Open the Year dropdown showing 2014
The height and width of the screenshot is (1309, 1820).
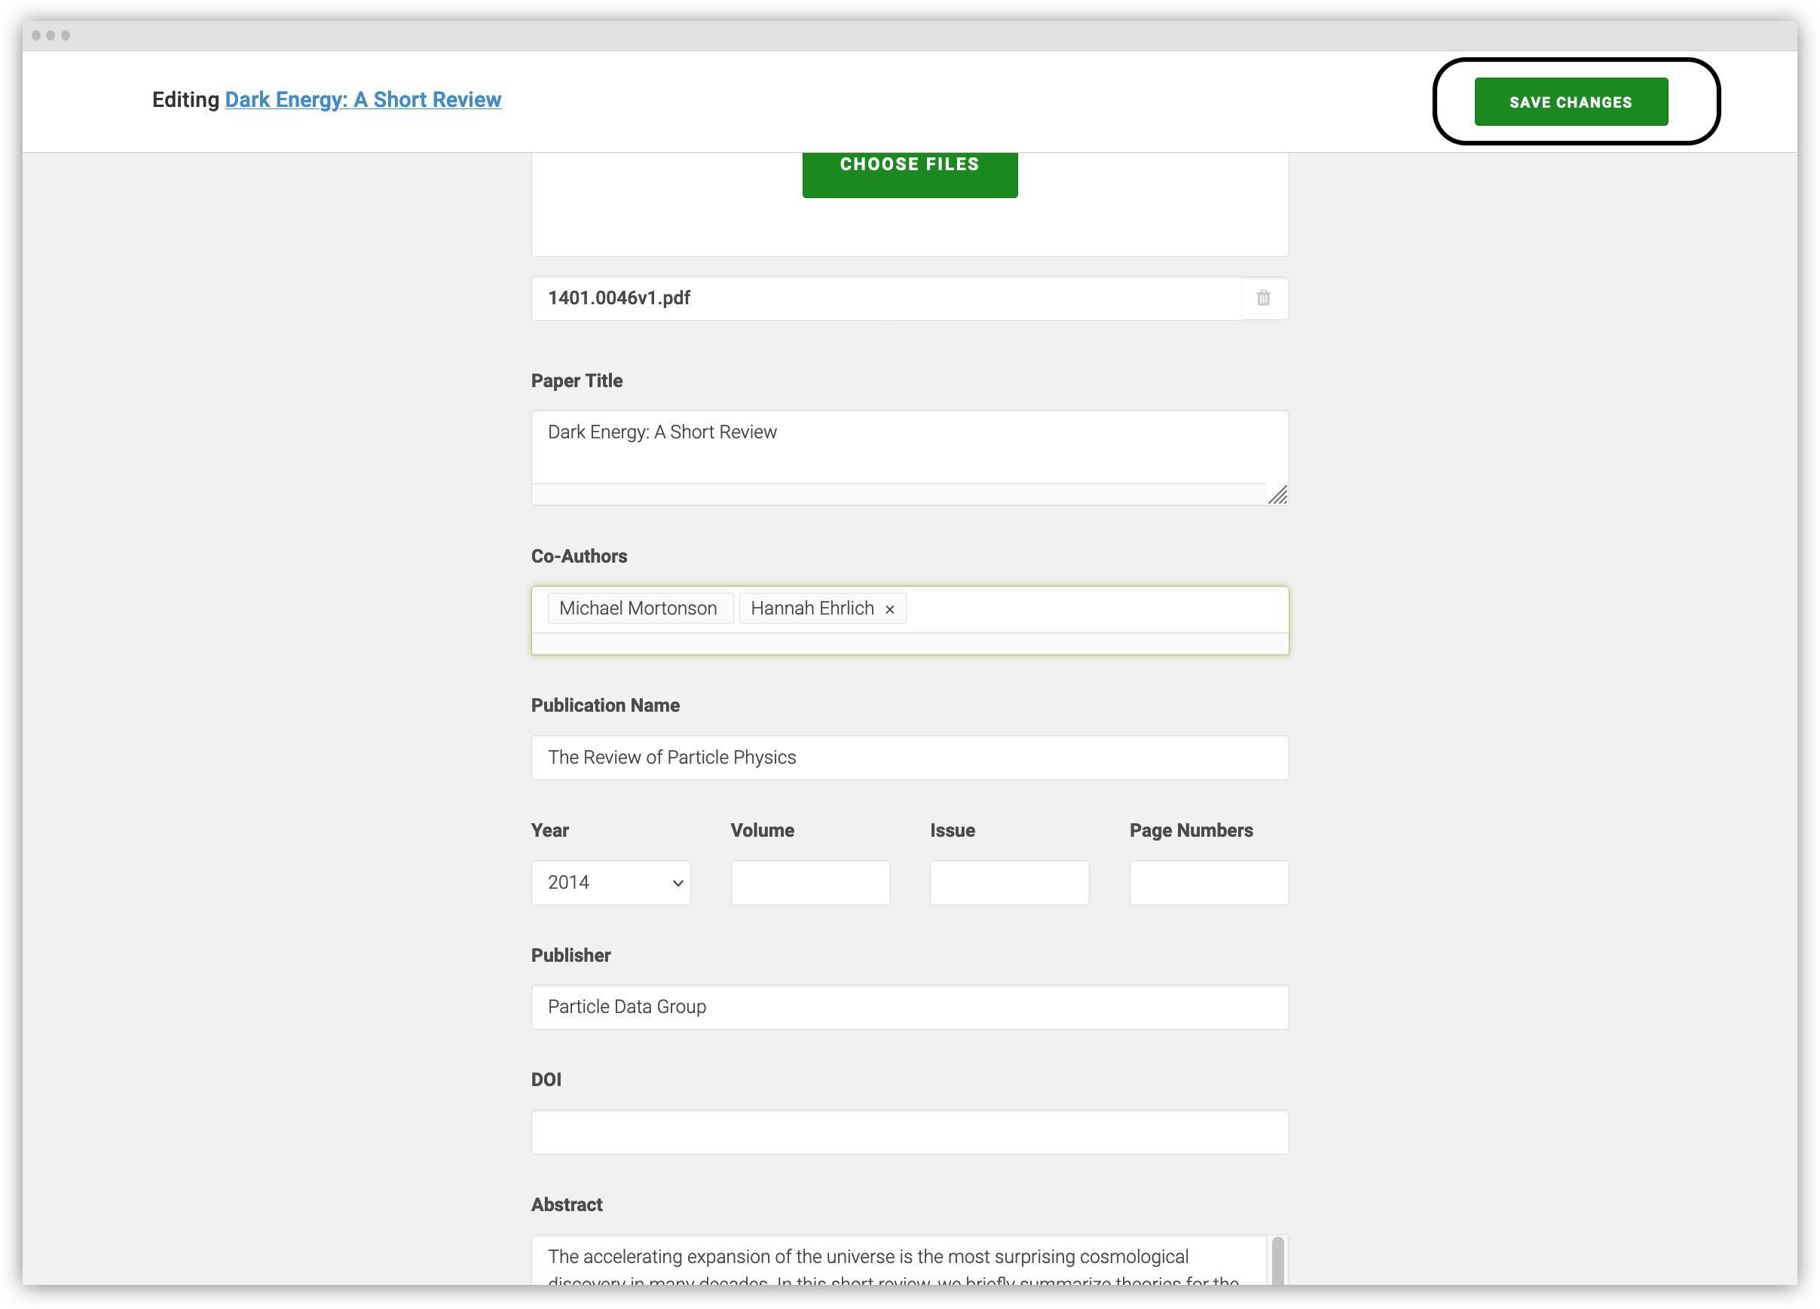pyautogui.click(x=610, y=882)
